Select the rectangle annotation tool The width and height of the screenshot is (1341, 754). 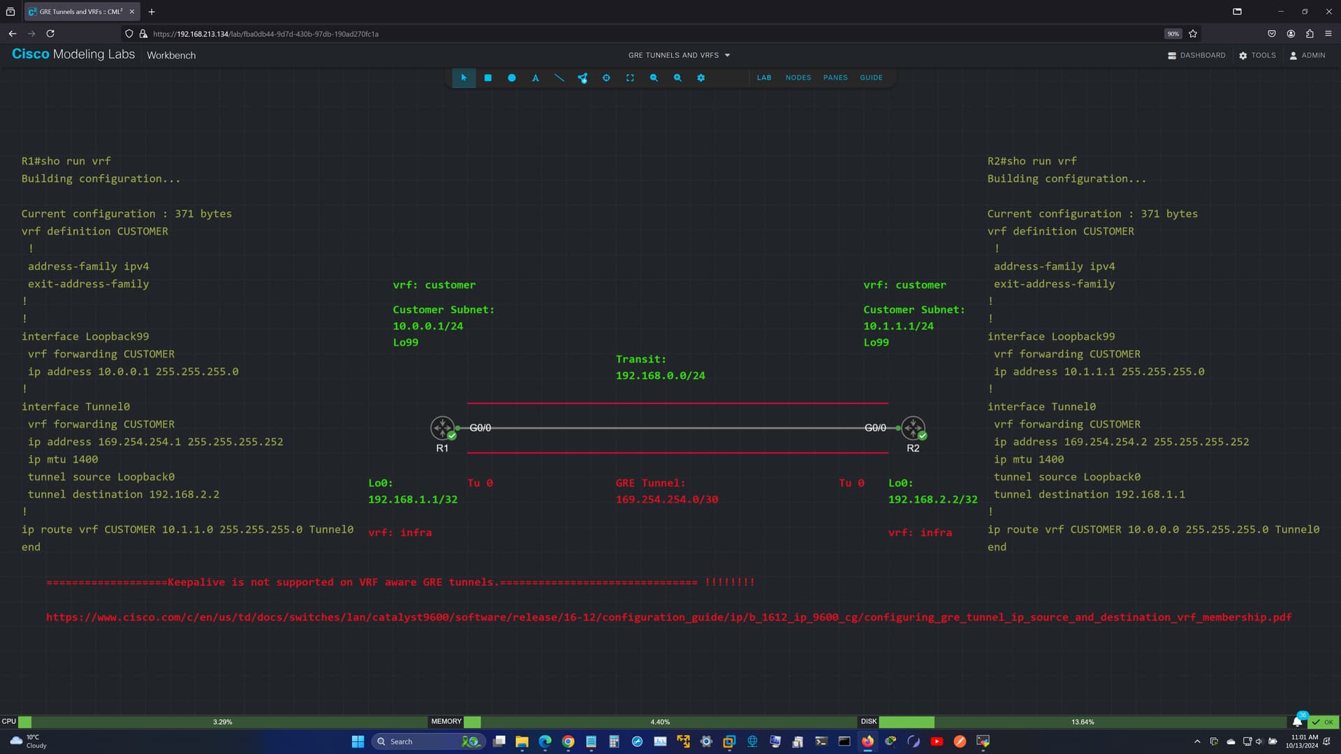click(x=488, y=77)
